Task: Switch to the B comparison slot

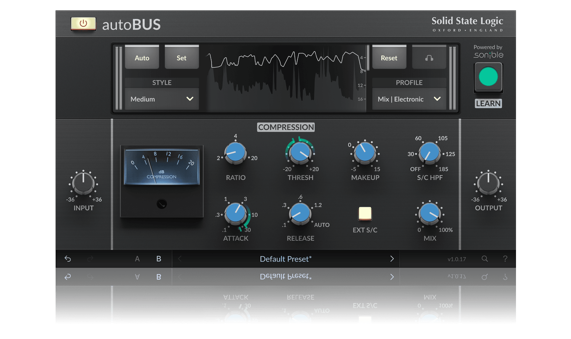Action: [x=159, y=259]
